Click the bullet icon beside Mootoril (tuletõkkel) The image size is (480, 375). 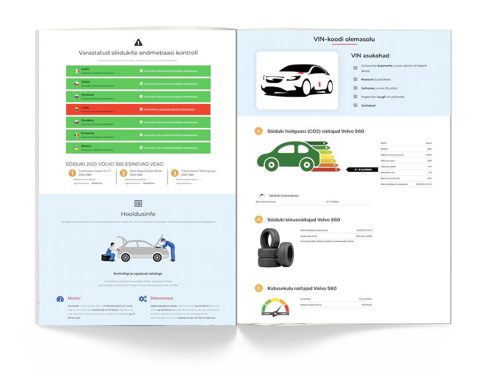click(355, 80)
